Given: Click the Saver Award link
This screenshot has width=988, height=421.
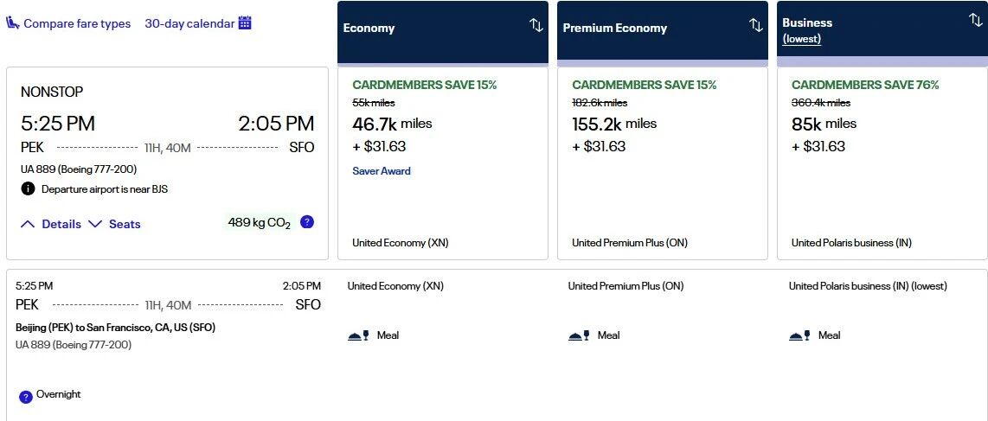Looking at the screenshot, I should click(382, 170).
